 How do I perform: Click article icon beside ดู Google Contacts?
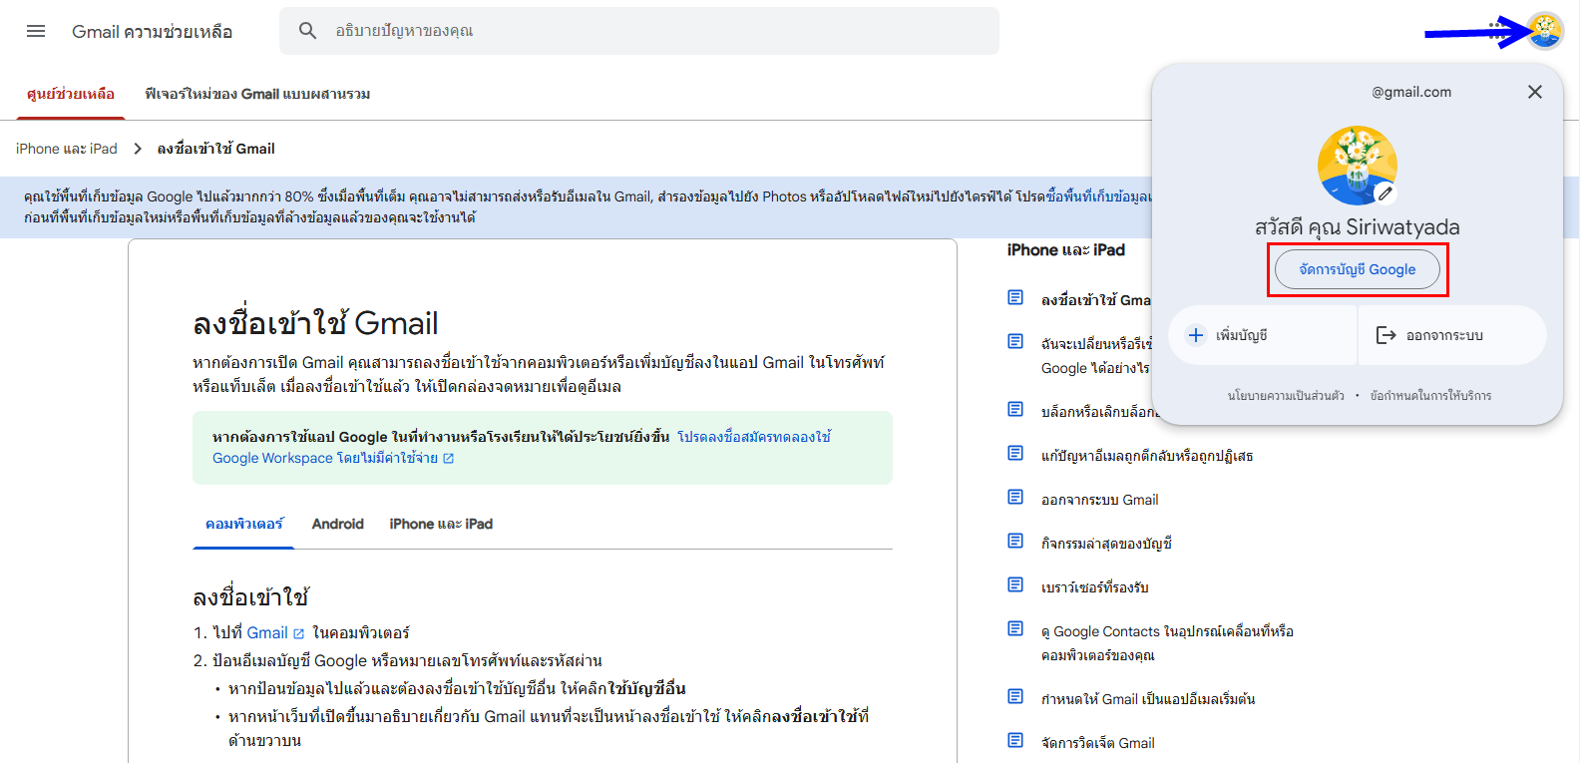pos(1015,628)
